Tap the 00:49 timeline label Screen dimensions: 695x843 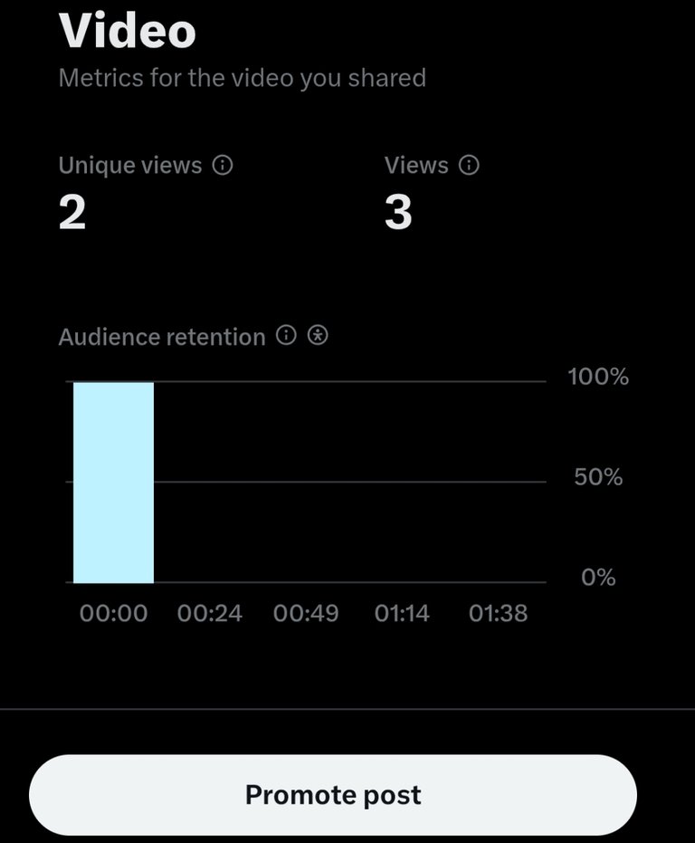[306, 613]
